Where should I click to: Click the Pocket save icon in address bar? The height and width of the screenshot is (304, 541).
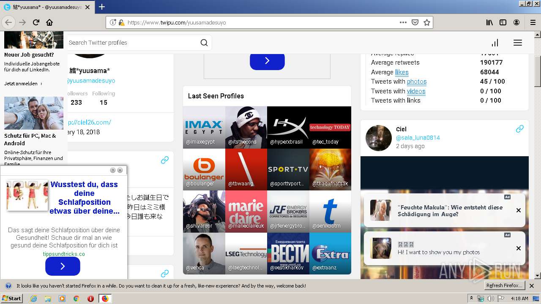(x=415, y=22)
